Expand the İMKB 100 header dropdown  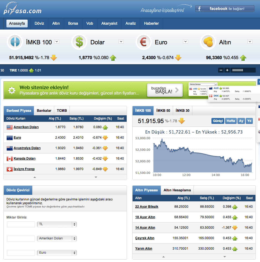pyautogui.click(x=57, y=41)
